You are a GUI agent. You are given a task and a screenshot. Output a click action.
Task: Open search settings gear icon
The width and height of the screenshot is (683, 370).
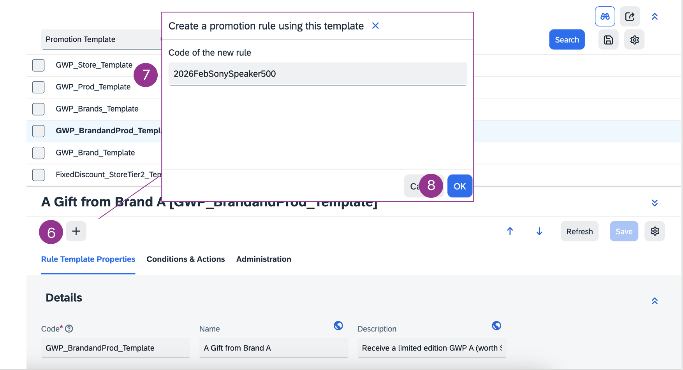[634, 40]
